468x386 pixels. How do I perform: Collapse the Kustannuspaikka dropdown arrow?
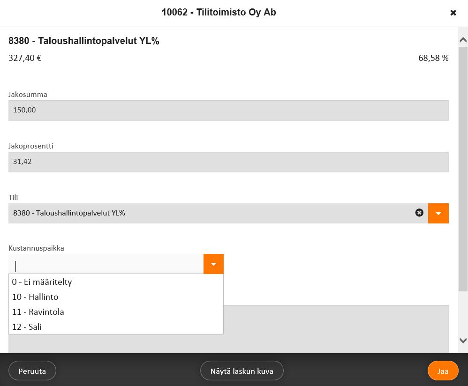pos(213,264)
